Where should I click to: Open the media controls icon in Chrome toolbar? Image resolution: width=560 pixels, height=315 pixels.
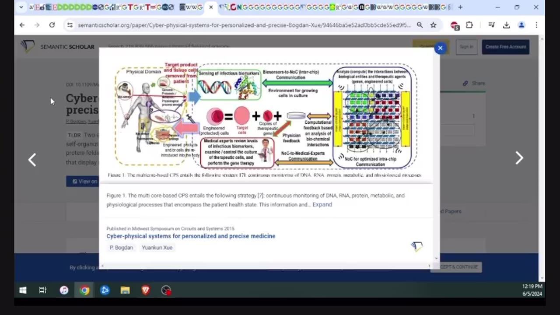[x=492, y=25]
